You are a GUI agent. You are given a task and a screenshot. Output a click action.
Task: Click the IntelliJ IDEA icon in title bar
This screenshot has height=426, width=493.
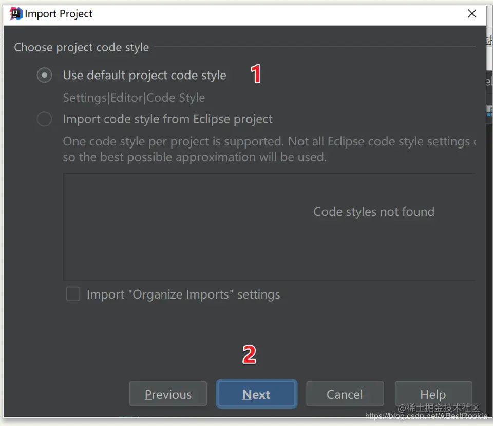click(x=16, y=13)
